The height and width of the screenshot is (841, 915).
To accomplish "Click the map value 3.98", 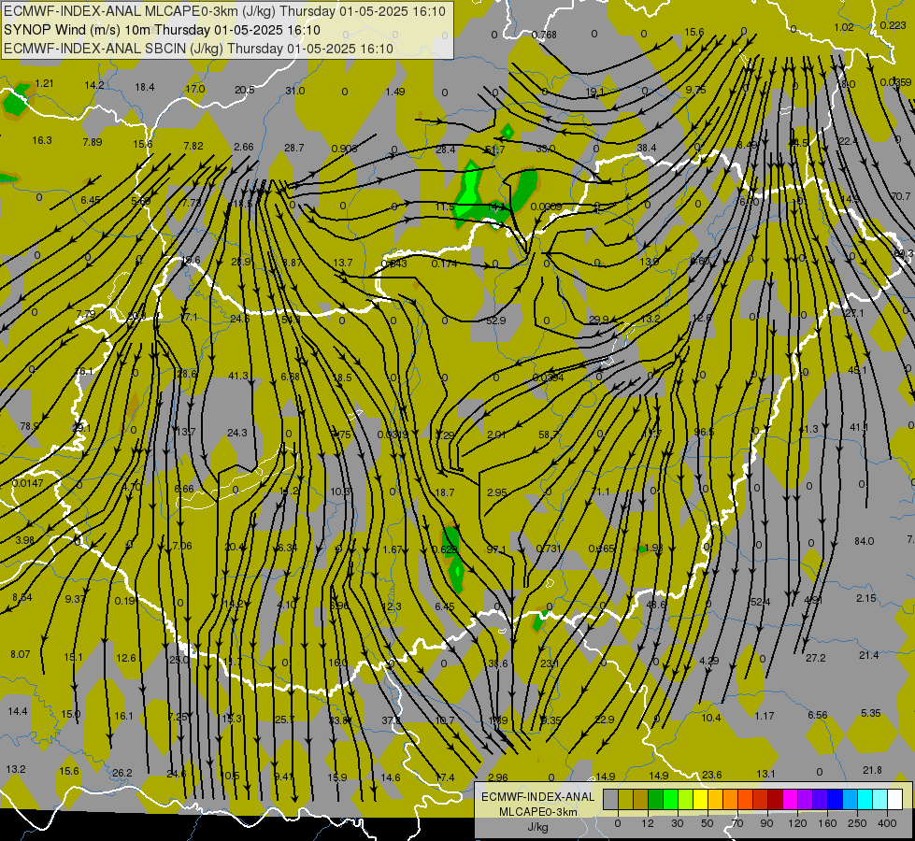I will [x=24, y=540].
